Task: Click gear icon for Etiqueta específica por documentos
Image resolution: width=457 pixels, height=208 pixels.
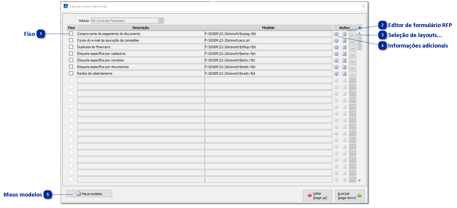Action: (x=336, y=67)
